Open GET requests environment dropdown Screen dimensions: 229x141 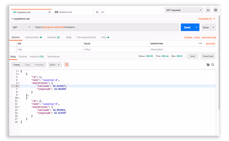pos(184,10)
